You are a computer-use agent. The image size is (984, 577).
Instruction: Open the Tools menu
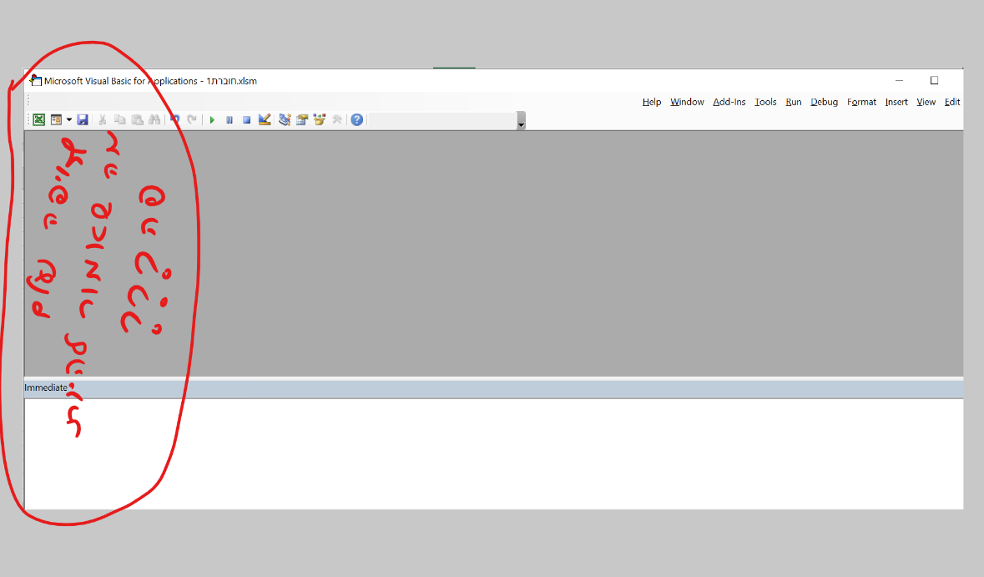tap(765, 102)
